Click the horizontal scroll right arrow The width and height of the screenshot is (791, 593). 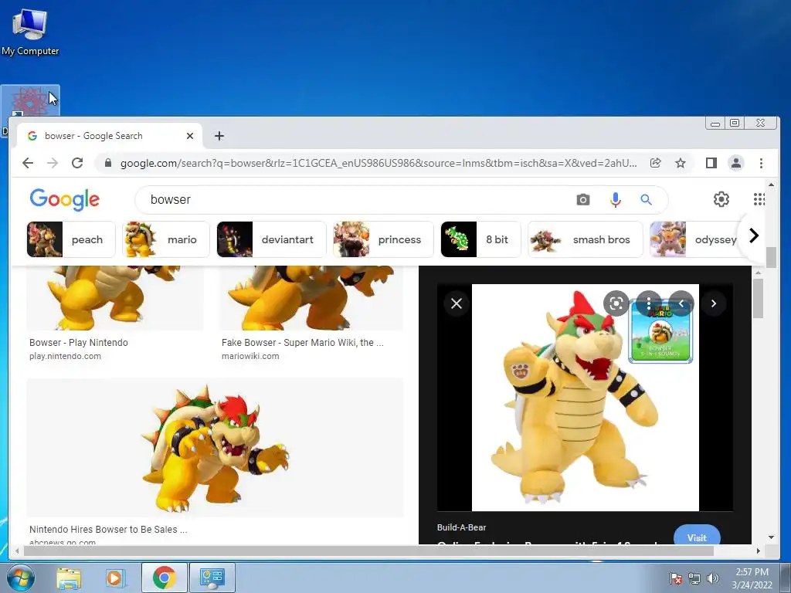tap(758, 551)
